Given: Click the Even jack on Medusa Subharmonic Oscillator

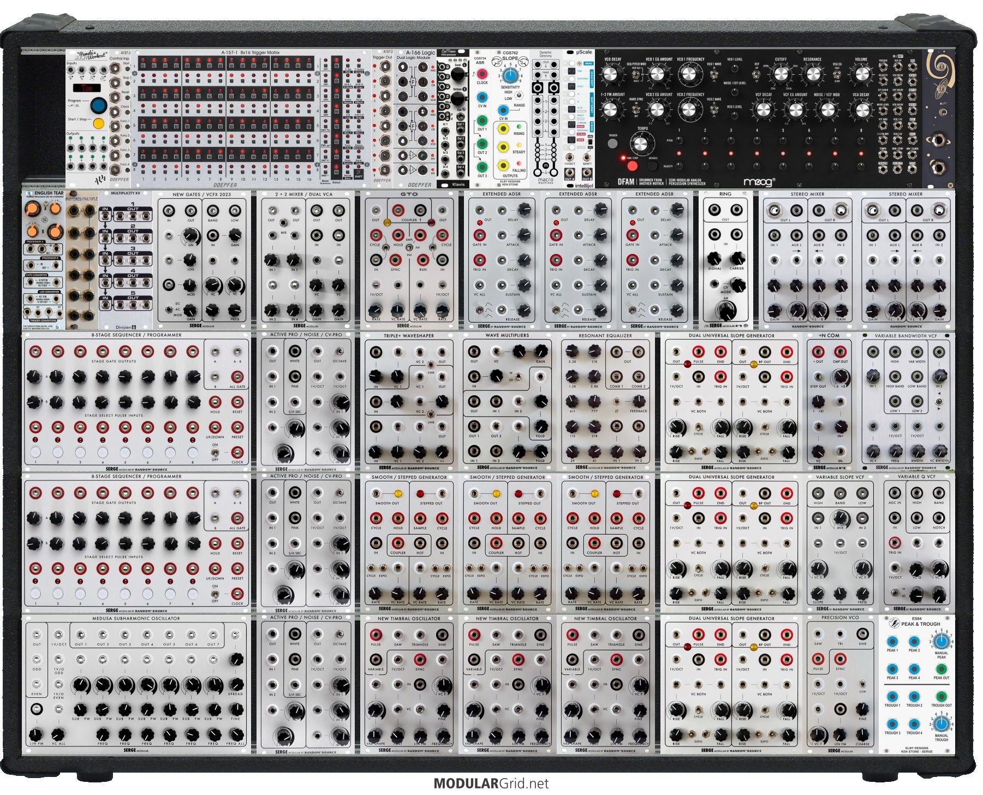Looking at the screenshot, I should tap(37, 684).
